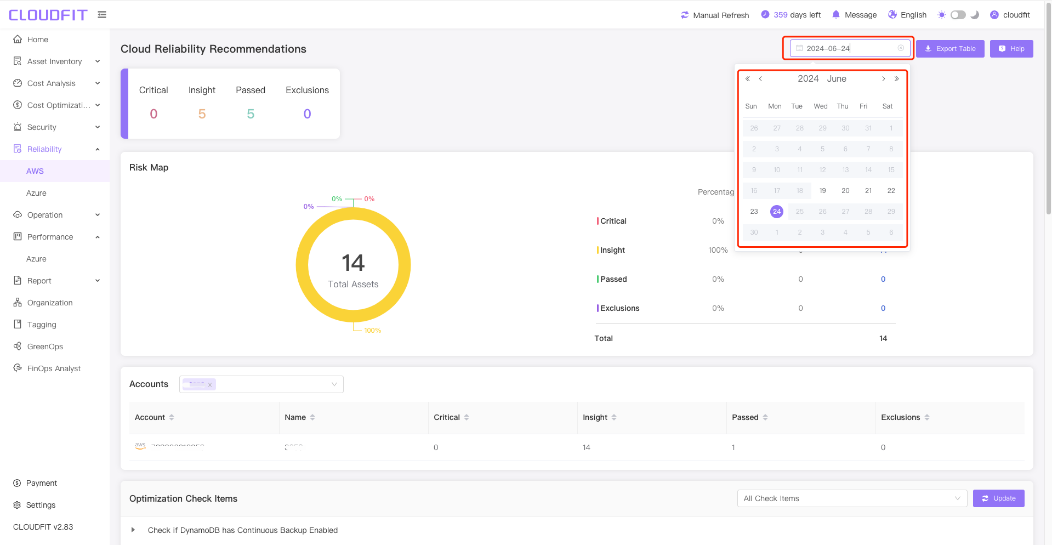Click the Payment coin icon

coord(17,483)
